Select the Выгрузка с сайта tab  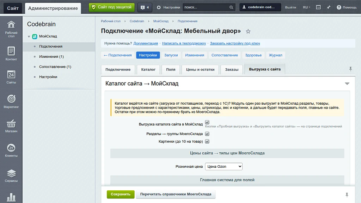(x=265, y=69)
